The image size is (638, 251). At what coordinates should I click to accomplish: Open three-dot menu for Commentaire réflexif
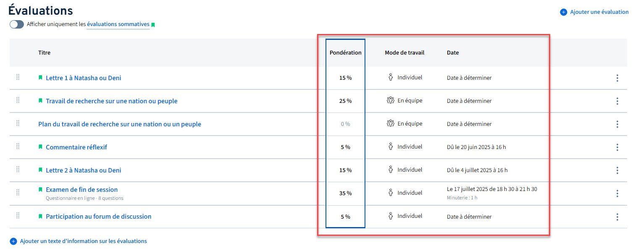617,147
